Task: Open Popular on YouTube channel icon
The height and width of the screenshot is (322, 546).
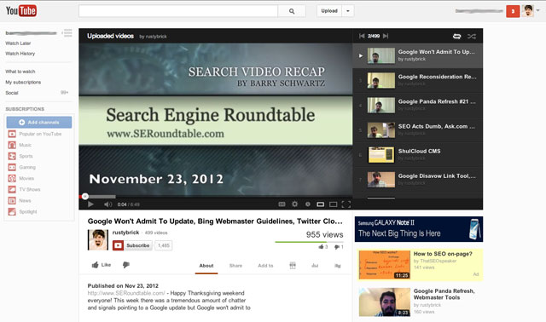Action: pyautogui.click(x=12, y=134)
